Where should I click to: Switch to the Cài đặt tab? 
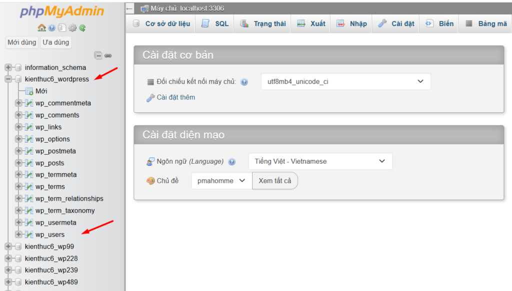point(396,24)
